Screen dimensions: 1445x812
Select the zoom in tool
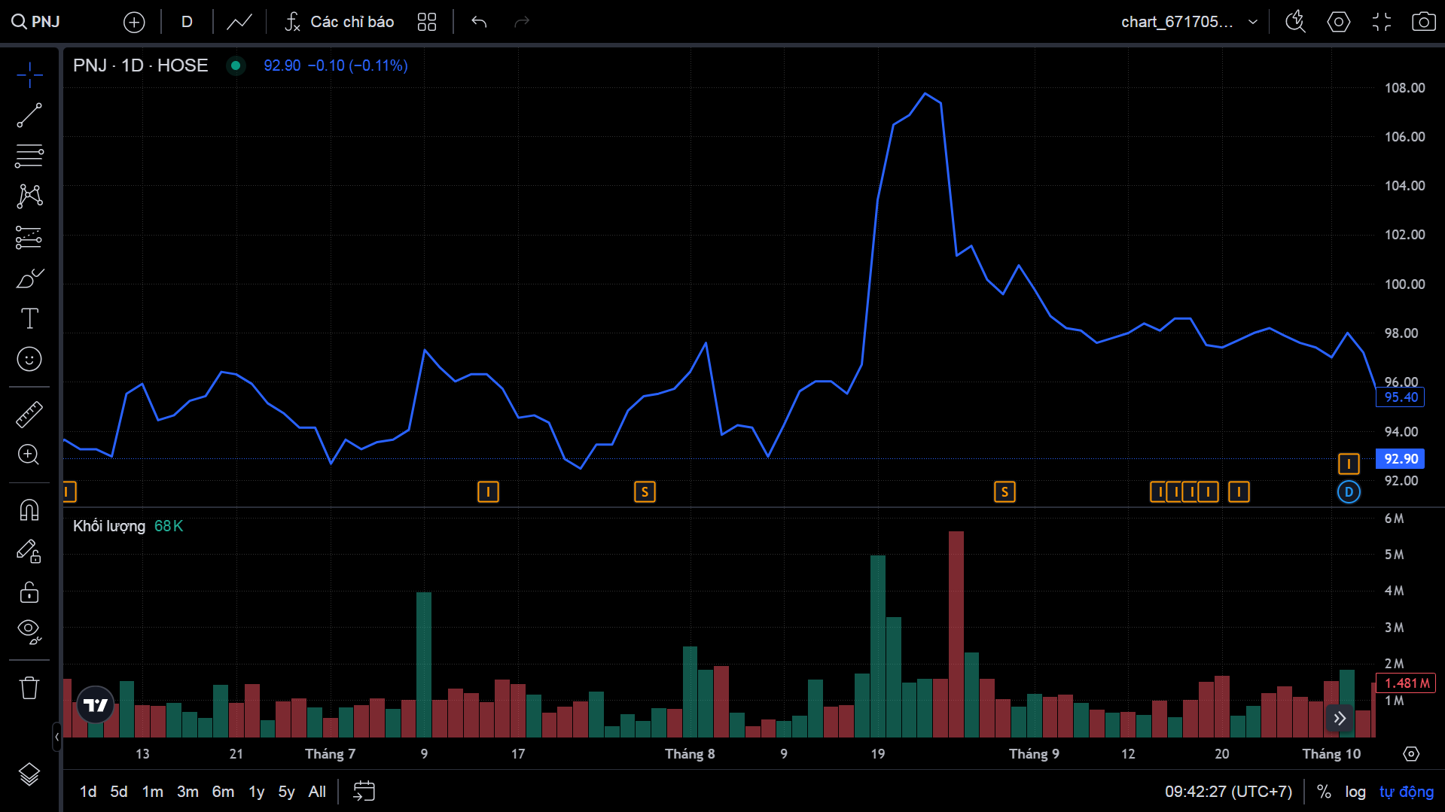tap(29, 455)
